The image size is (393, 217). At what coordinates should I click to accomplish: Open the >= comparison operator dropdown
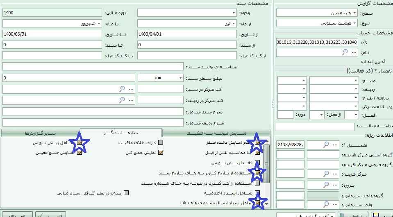pos(161,78)
